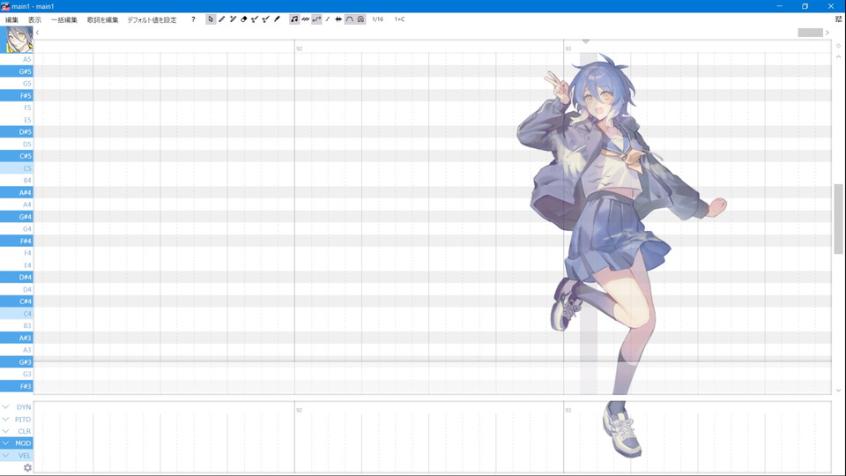
Task: Select the pen tool
Action: tap(222, 19)
